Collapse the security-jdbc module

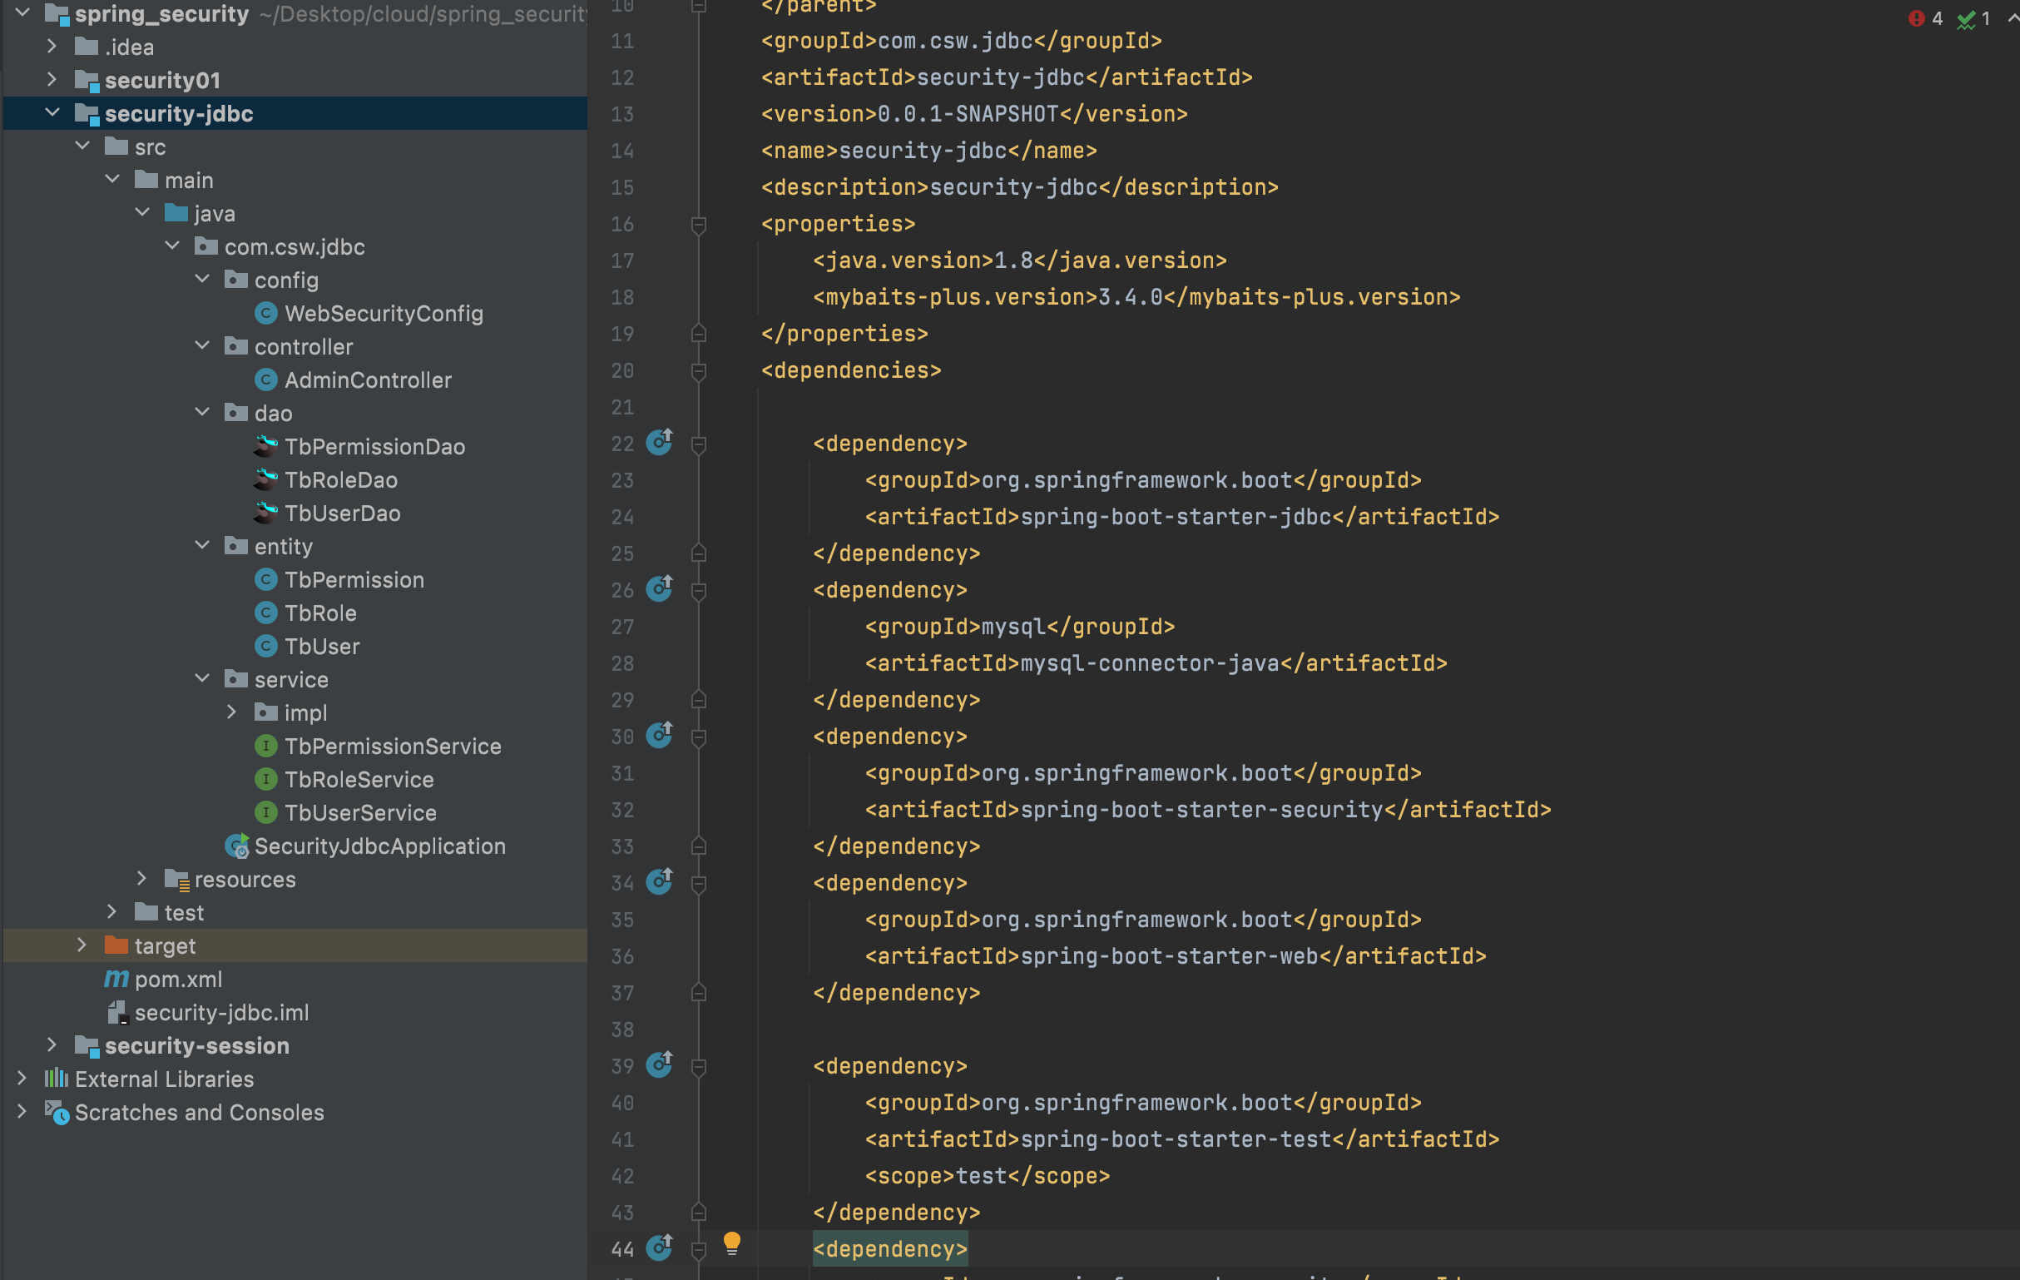point(52,113)
